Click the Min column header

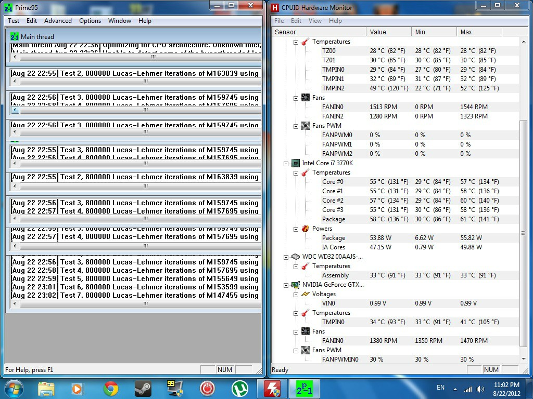tap(434, 32)
